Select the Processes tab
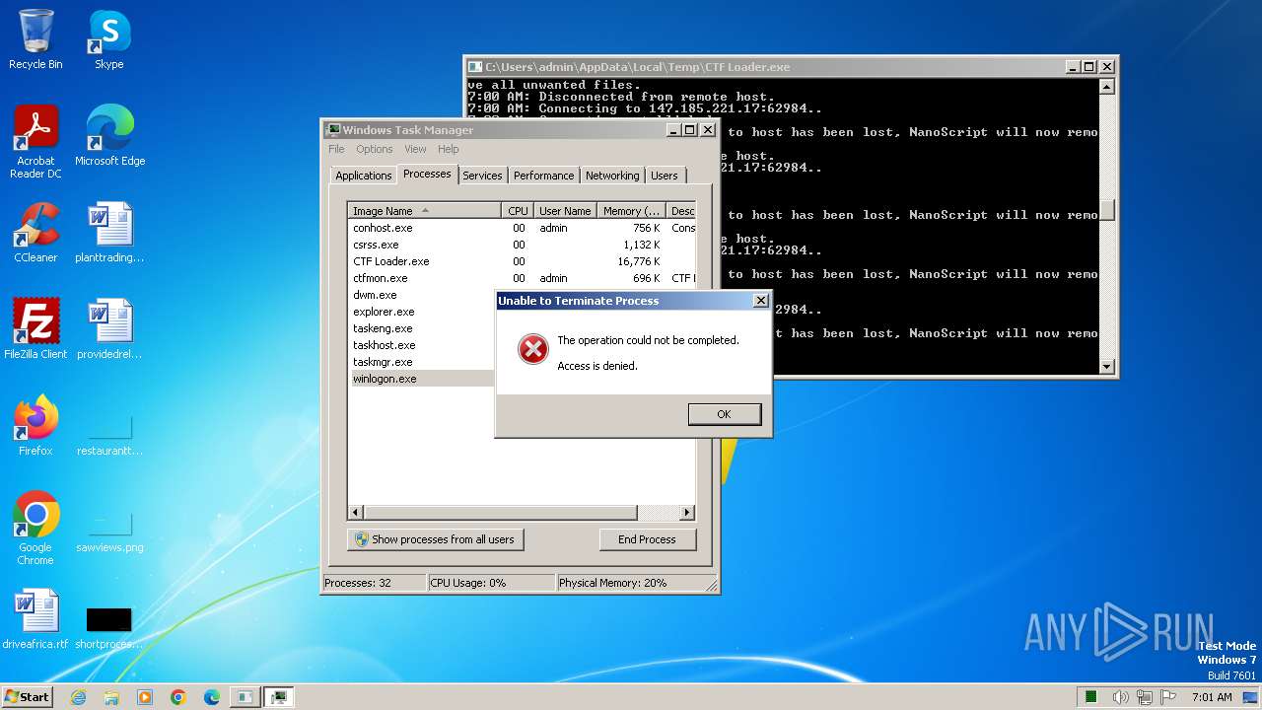 click(427, 174)
